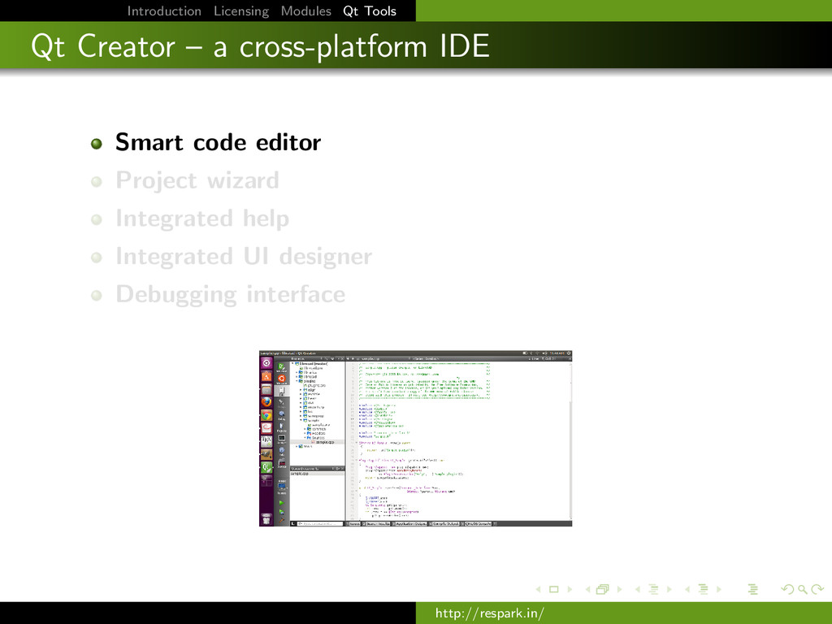The height and width of the screenshot is (624, 832).
Task: Go to next section arrow
Action: point(719,589)
